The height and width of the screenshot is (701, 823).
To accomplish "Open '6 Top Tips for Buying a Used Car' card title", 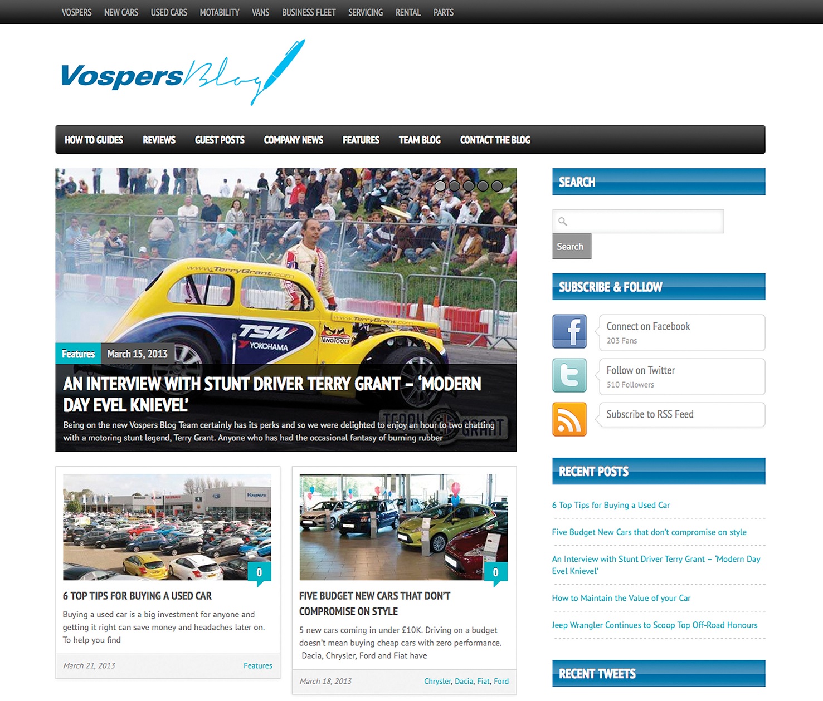I will pyautogui.click(x=137, y=596).
